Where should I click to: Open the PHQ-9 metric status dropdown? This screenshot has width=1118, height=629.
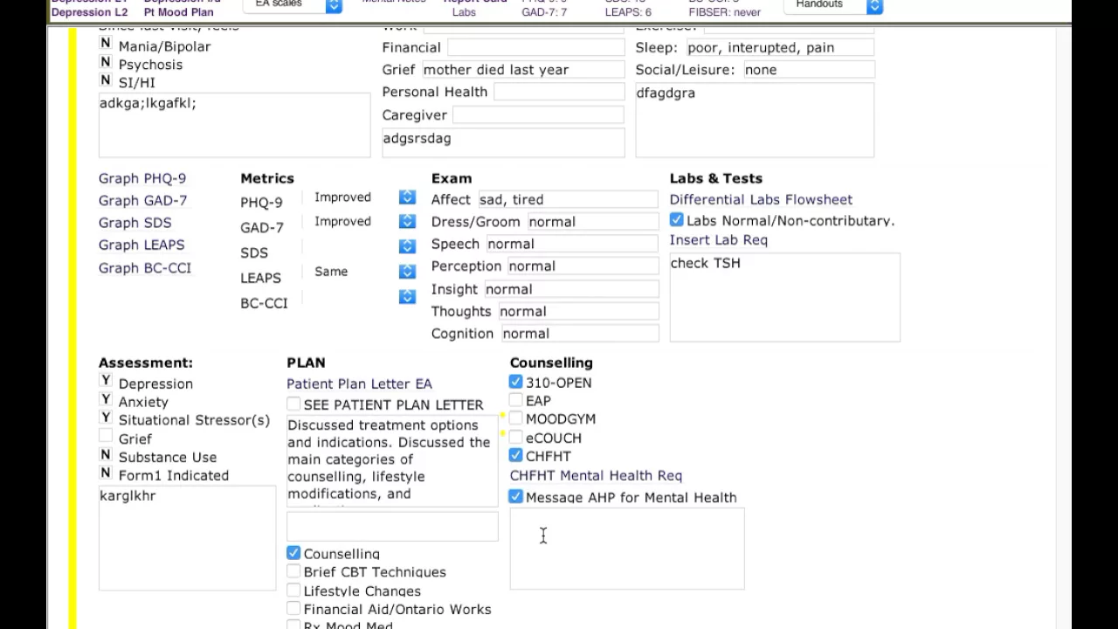(407, 197)
